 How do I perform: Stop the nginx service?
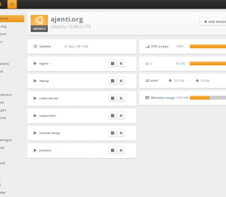[113, 64]
